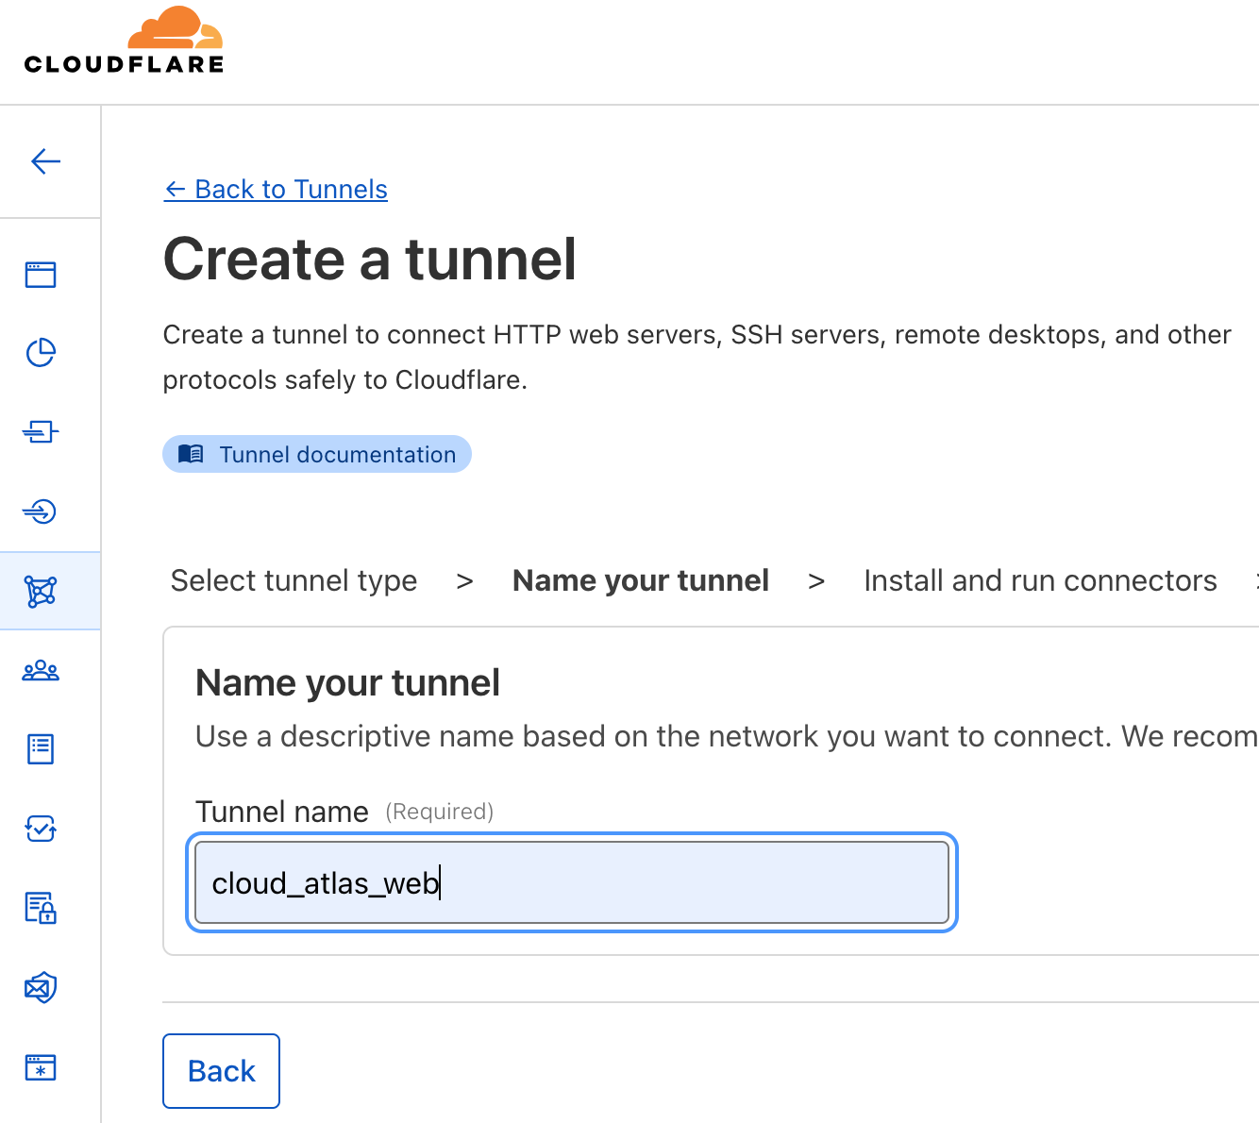
Task: Open the Logs list icon in sidebar
Action: click(x=41, y=749)
